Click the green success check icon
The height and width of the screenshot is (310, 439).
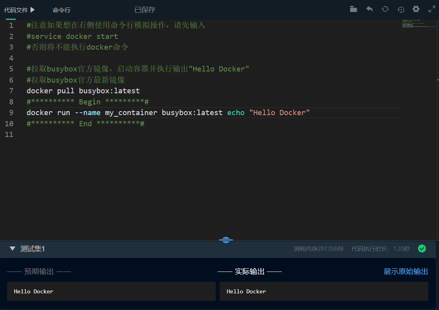click(422, 248)
